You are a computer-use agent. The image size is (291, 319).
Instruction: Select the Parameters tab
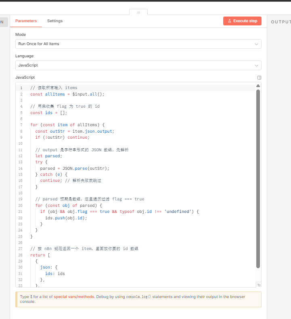[26, 21]
